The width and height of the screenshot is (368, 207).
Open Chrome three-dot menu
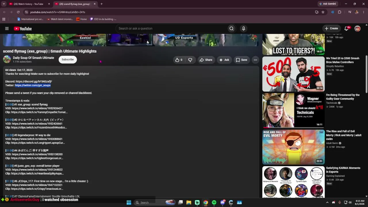click(x=364, y=12)
